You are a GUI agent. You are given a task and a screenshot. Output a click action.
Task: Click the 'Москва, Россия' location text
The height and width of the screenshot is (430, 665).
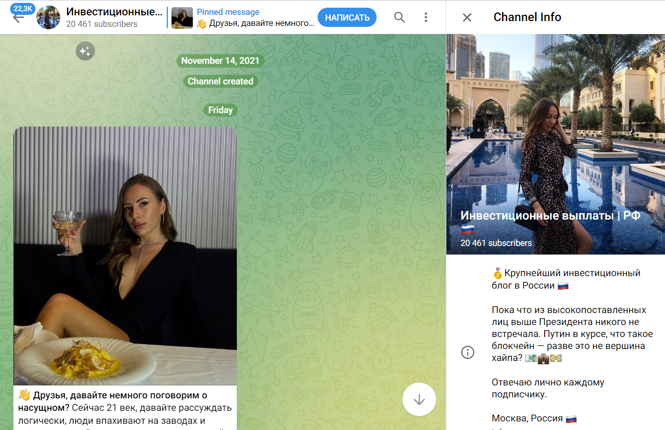(534, 418)
